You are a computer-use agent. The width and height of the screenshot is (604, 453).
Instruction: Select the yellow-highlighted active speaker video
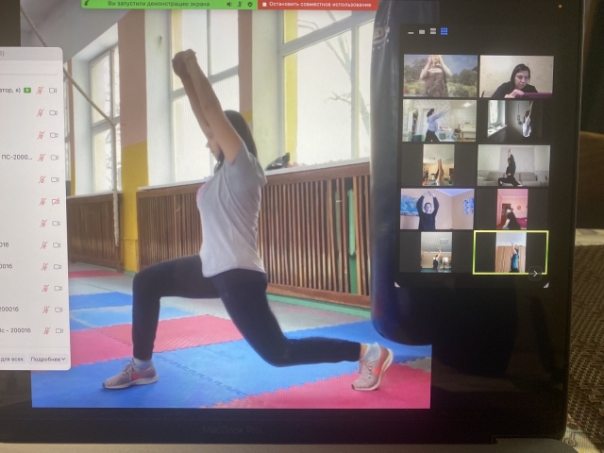pos(511,252)
